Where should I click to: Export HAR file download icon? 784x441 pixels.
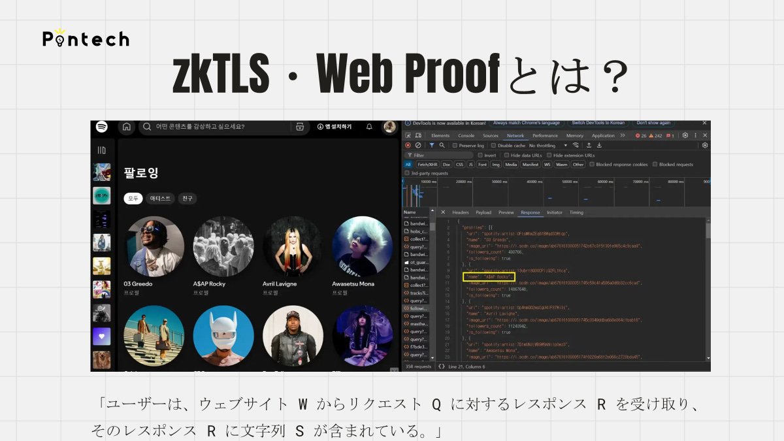pos(599,145)
